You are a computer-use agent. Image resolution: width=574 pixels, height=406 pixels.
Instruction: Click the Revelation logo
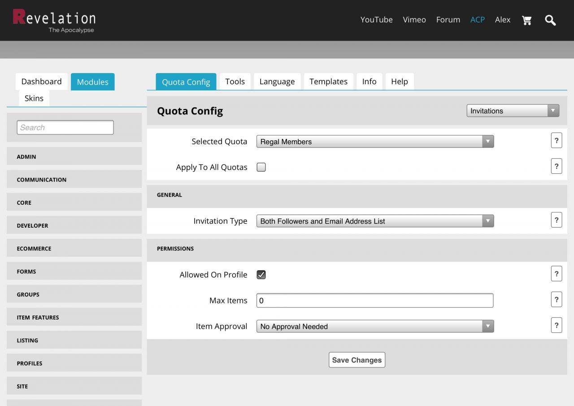pyautogui.click(x=54, y=21)
